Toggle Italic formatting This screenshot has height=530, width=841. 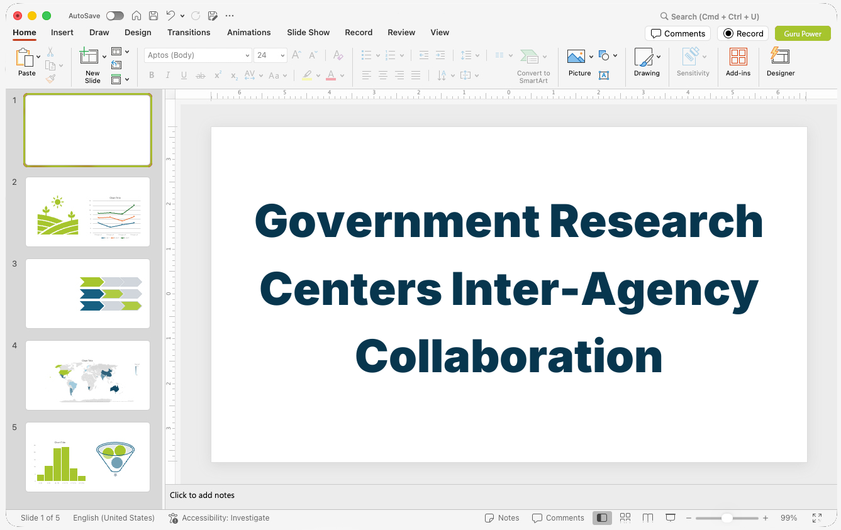[168, 75]
